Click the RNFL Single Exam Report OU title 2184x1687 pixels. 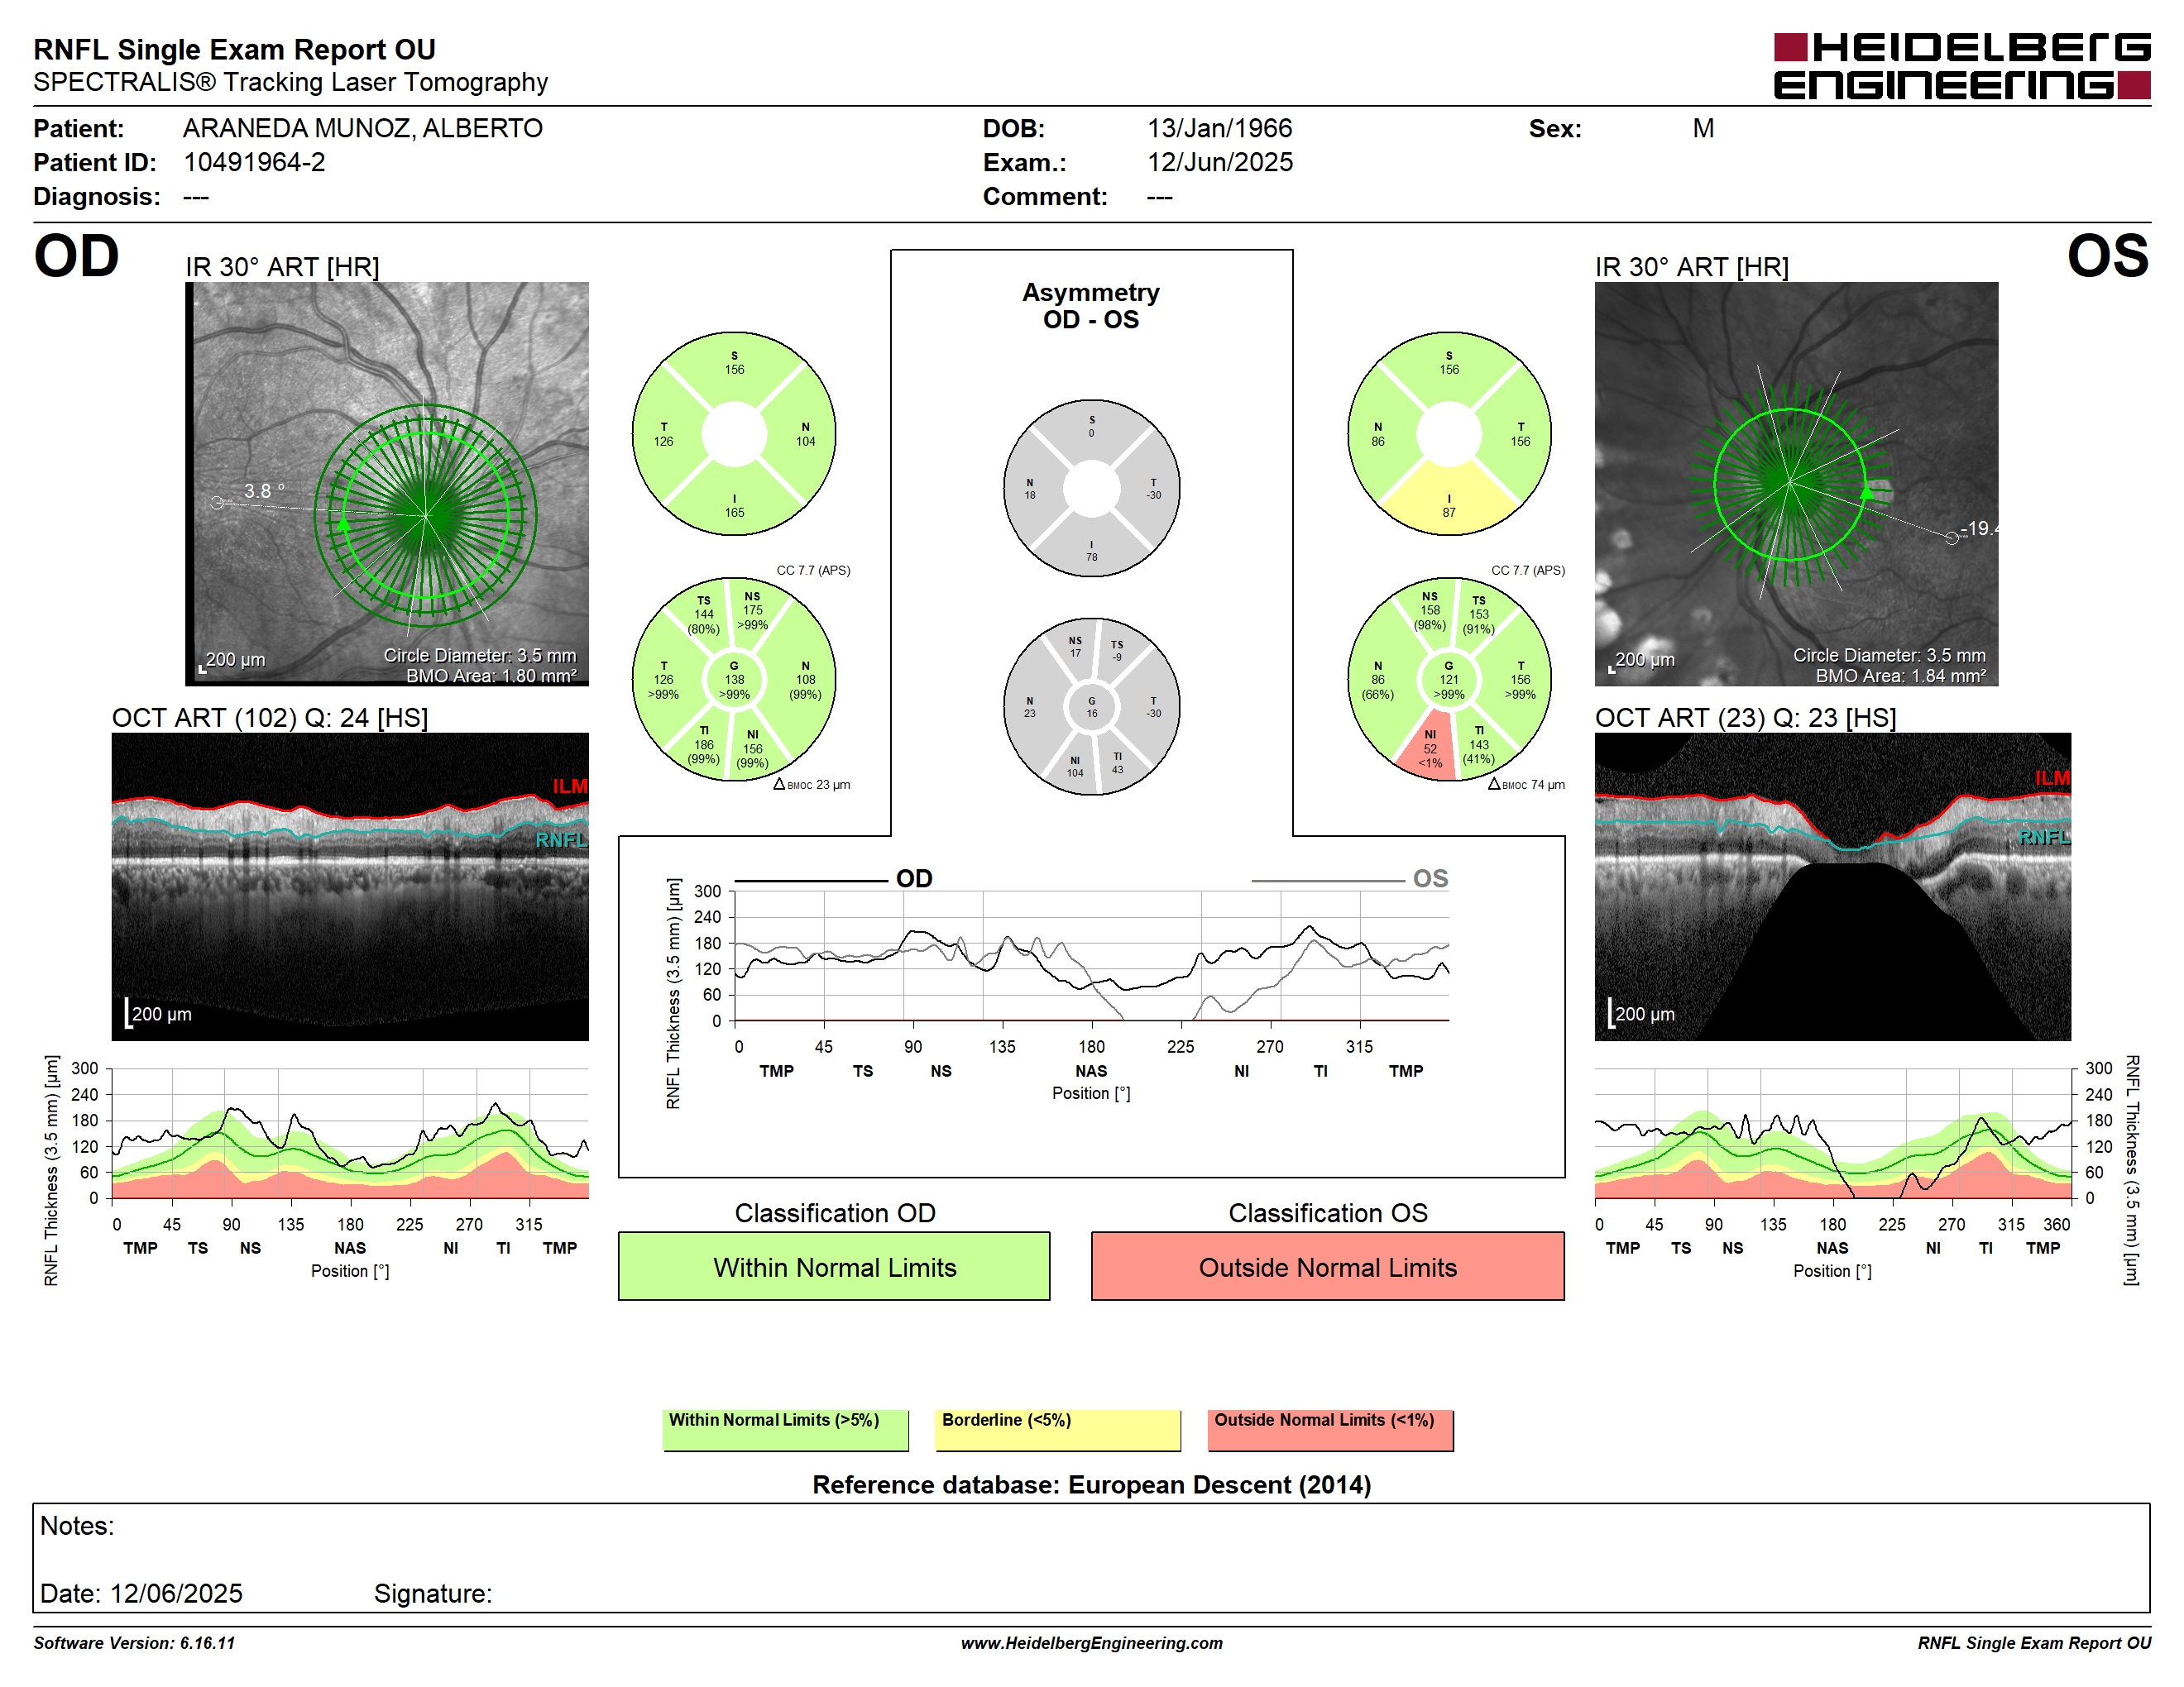[x=234, y=49]
